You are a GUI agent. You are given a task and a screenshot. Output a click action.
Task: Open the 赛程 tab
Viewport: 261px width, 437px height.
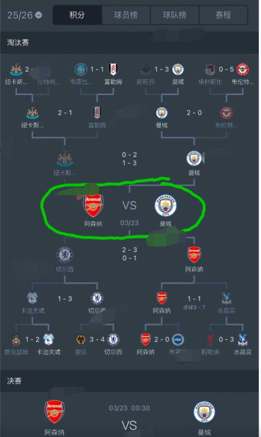click(x=223, y=15)
